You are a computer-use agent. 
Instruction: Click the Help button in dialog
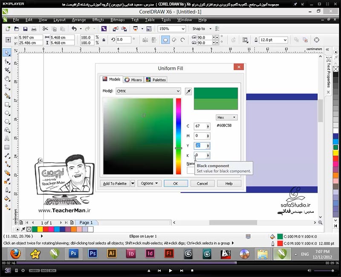pos(229,184)
